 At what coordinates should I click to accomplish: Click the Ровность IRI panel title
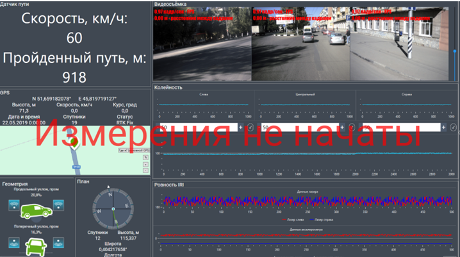pos(169,185)
